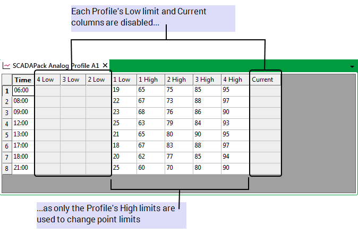
Task: Click the 21:00 time cell
Action: tap(23, 168)
